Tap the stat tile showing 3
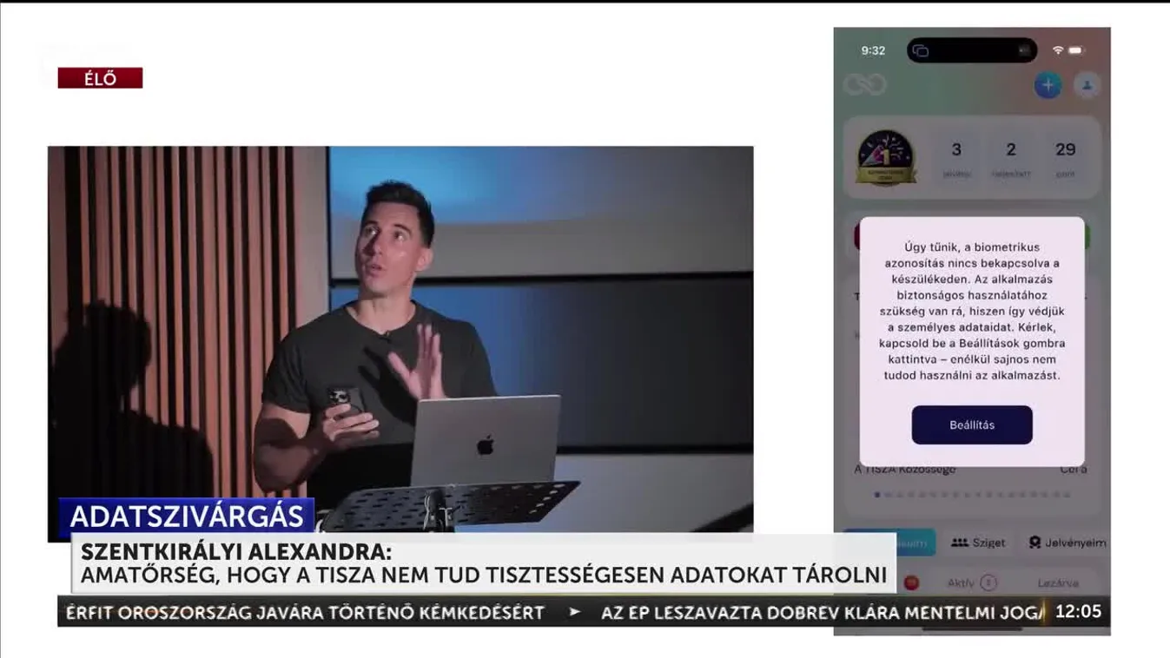This screenshot has height=658, width=1170. pyautogui.click(x=956, y=158)
